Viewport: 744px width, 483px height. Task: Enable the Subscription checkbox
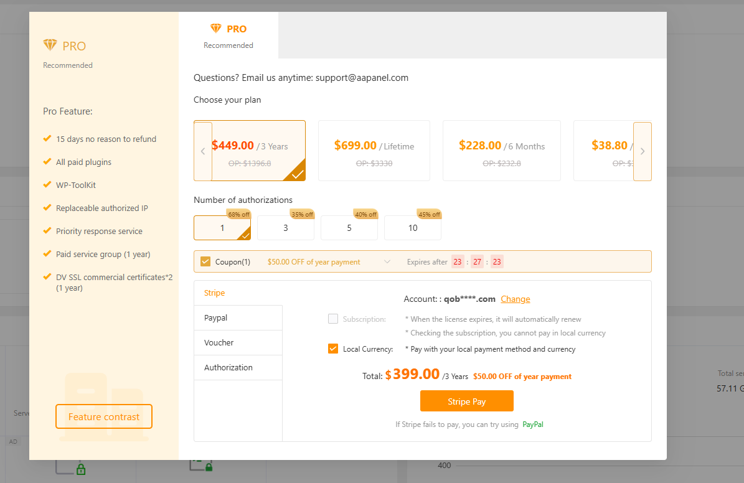333,319
